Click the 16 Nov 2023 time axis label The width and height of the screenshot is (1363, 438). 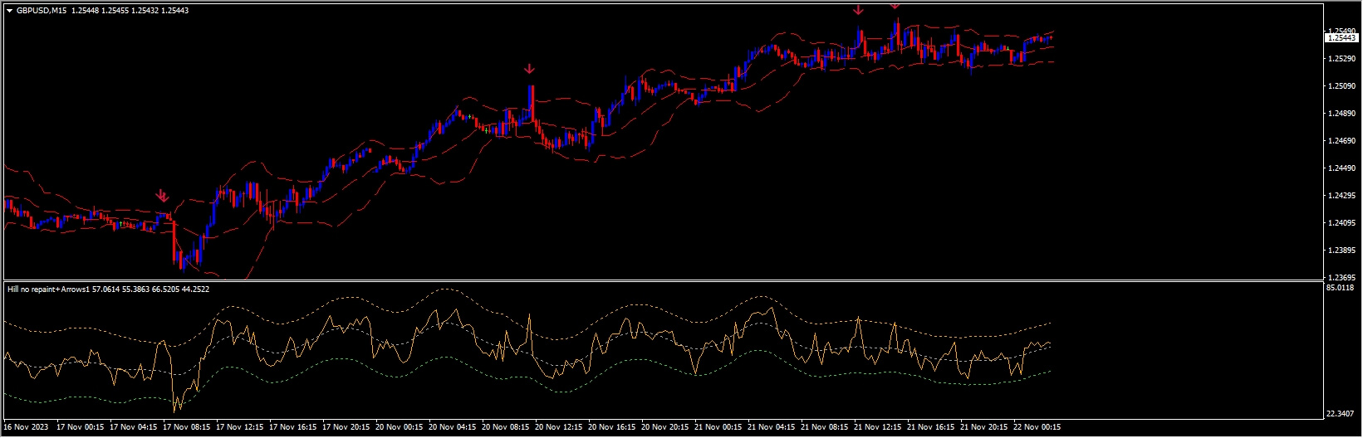point(27,427)
